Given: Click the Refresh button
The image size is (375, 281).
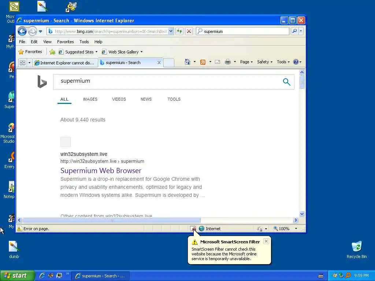Looking at the screenshot, I should point(179,31).
